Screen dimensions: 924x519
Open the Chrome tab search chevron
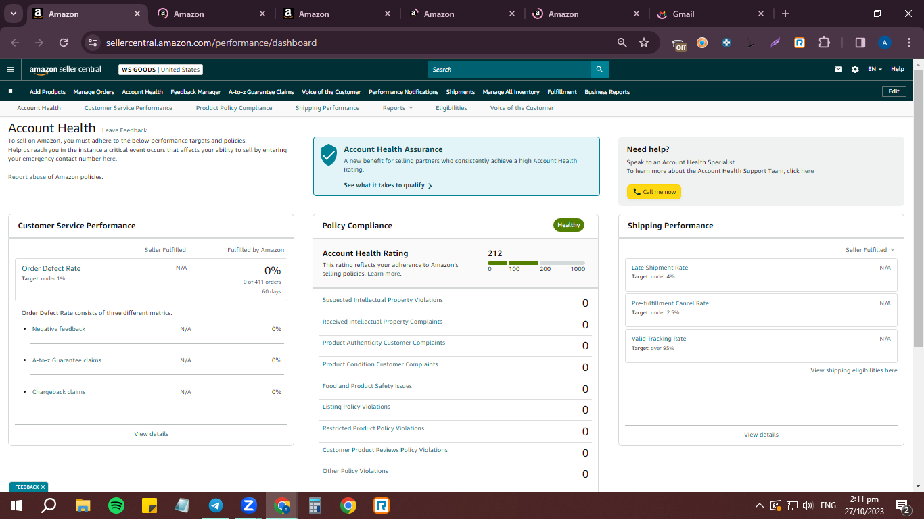[14, 14]
